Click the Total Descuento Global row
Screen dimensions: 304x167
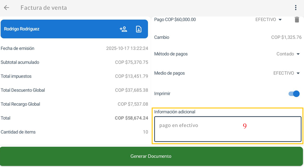pyautogui.click(x=74, y=90)
